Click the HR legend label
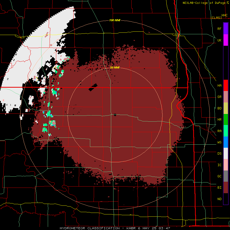Image resolution: width=230 pixels, height=230 pixels. click(x=219, y=120)
